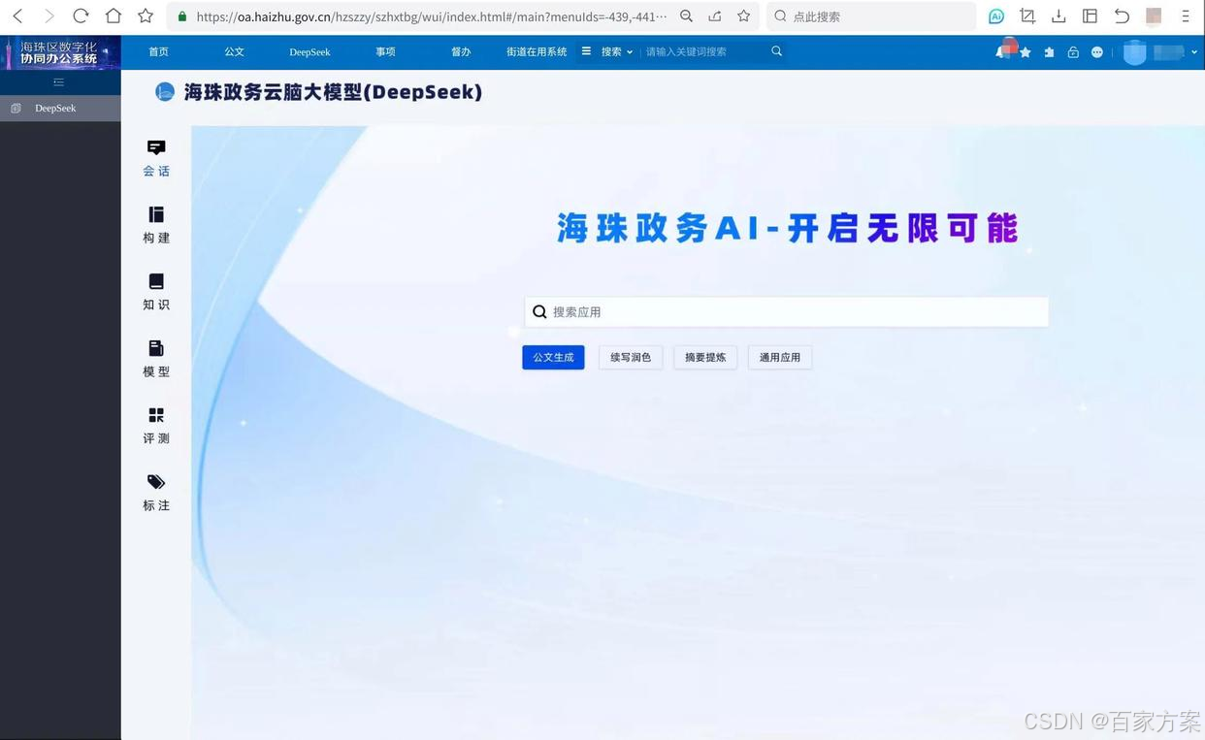Click the 海珠区数字化协同办公系统 logo
1205x740 pixels.
click(x=60, y=52)
